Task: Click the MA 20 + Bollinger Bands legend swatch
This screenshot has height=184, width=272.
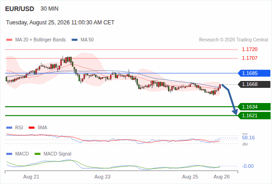Action: coord(9,40)
